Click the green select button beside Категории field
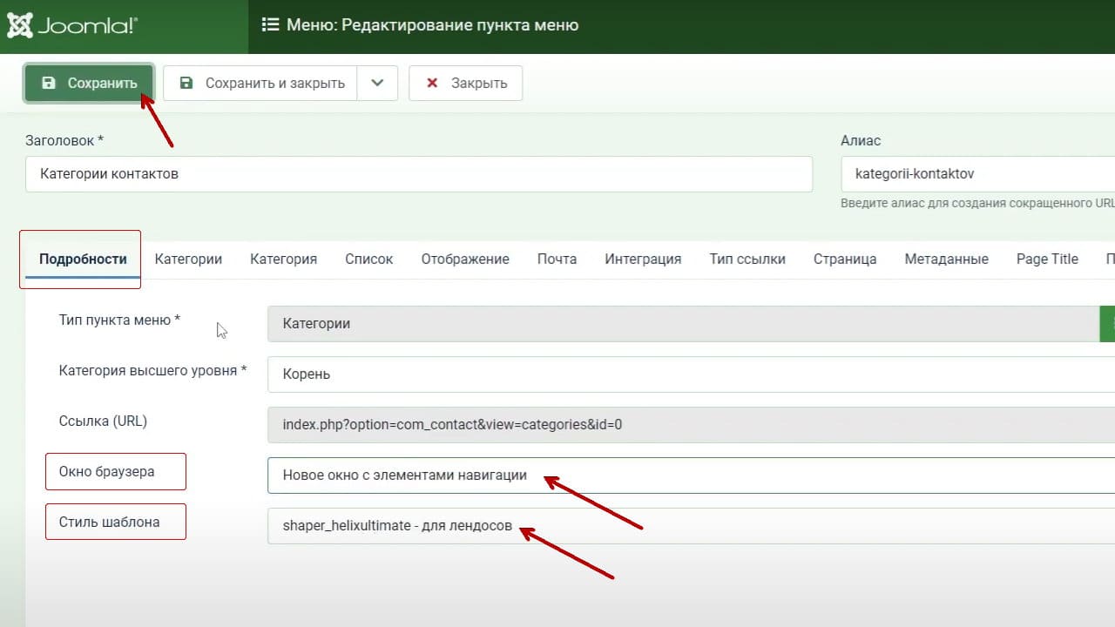1115x627 pixels. tap(1108, 324)
